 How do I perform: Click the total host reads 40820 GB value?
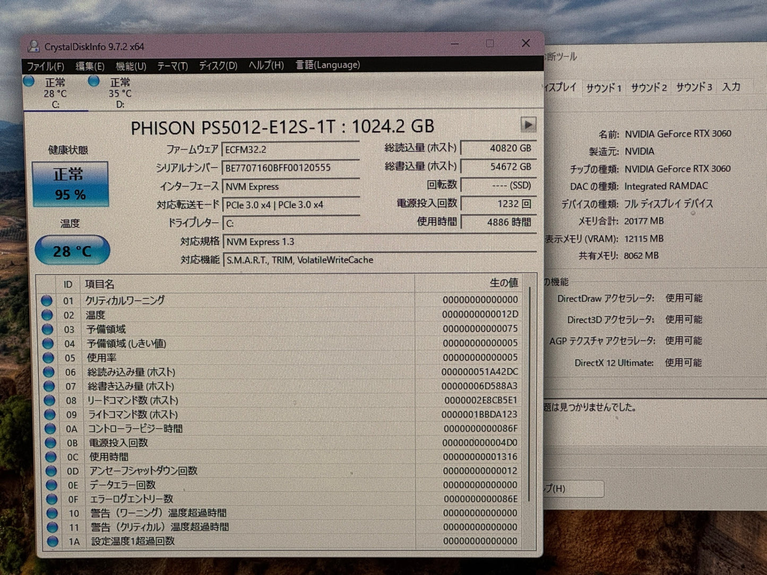click(x=498, y=149)
